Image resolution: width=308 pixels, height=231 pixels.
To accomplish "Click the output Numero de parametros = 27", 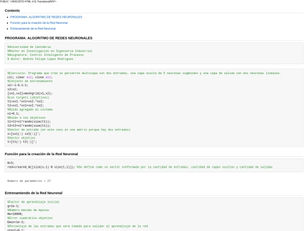I will coord(29,181).
